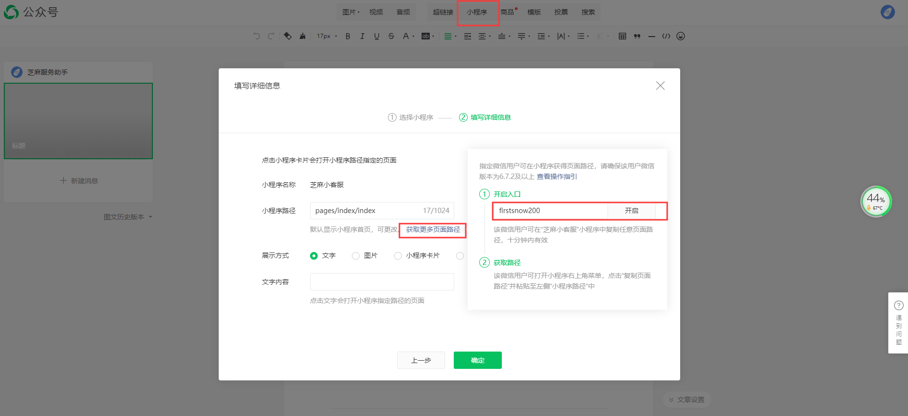Click the undo arrow in the editor toolbar
The height and width of the screenshot is (416, 908).
257,36
